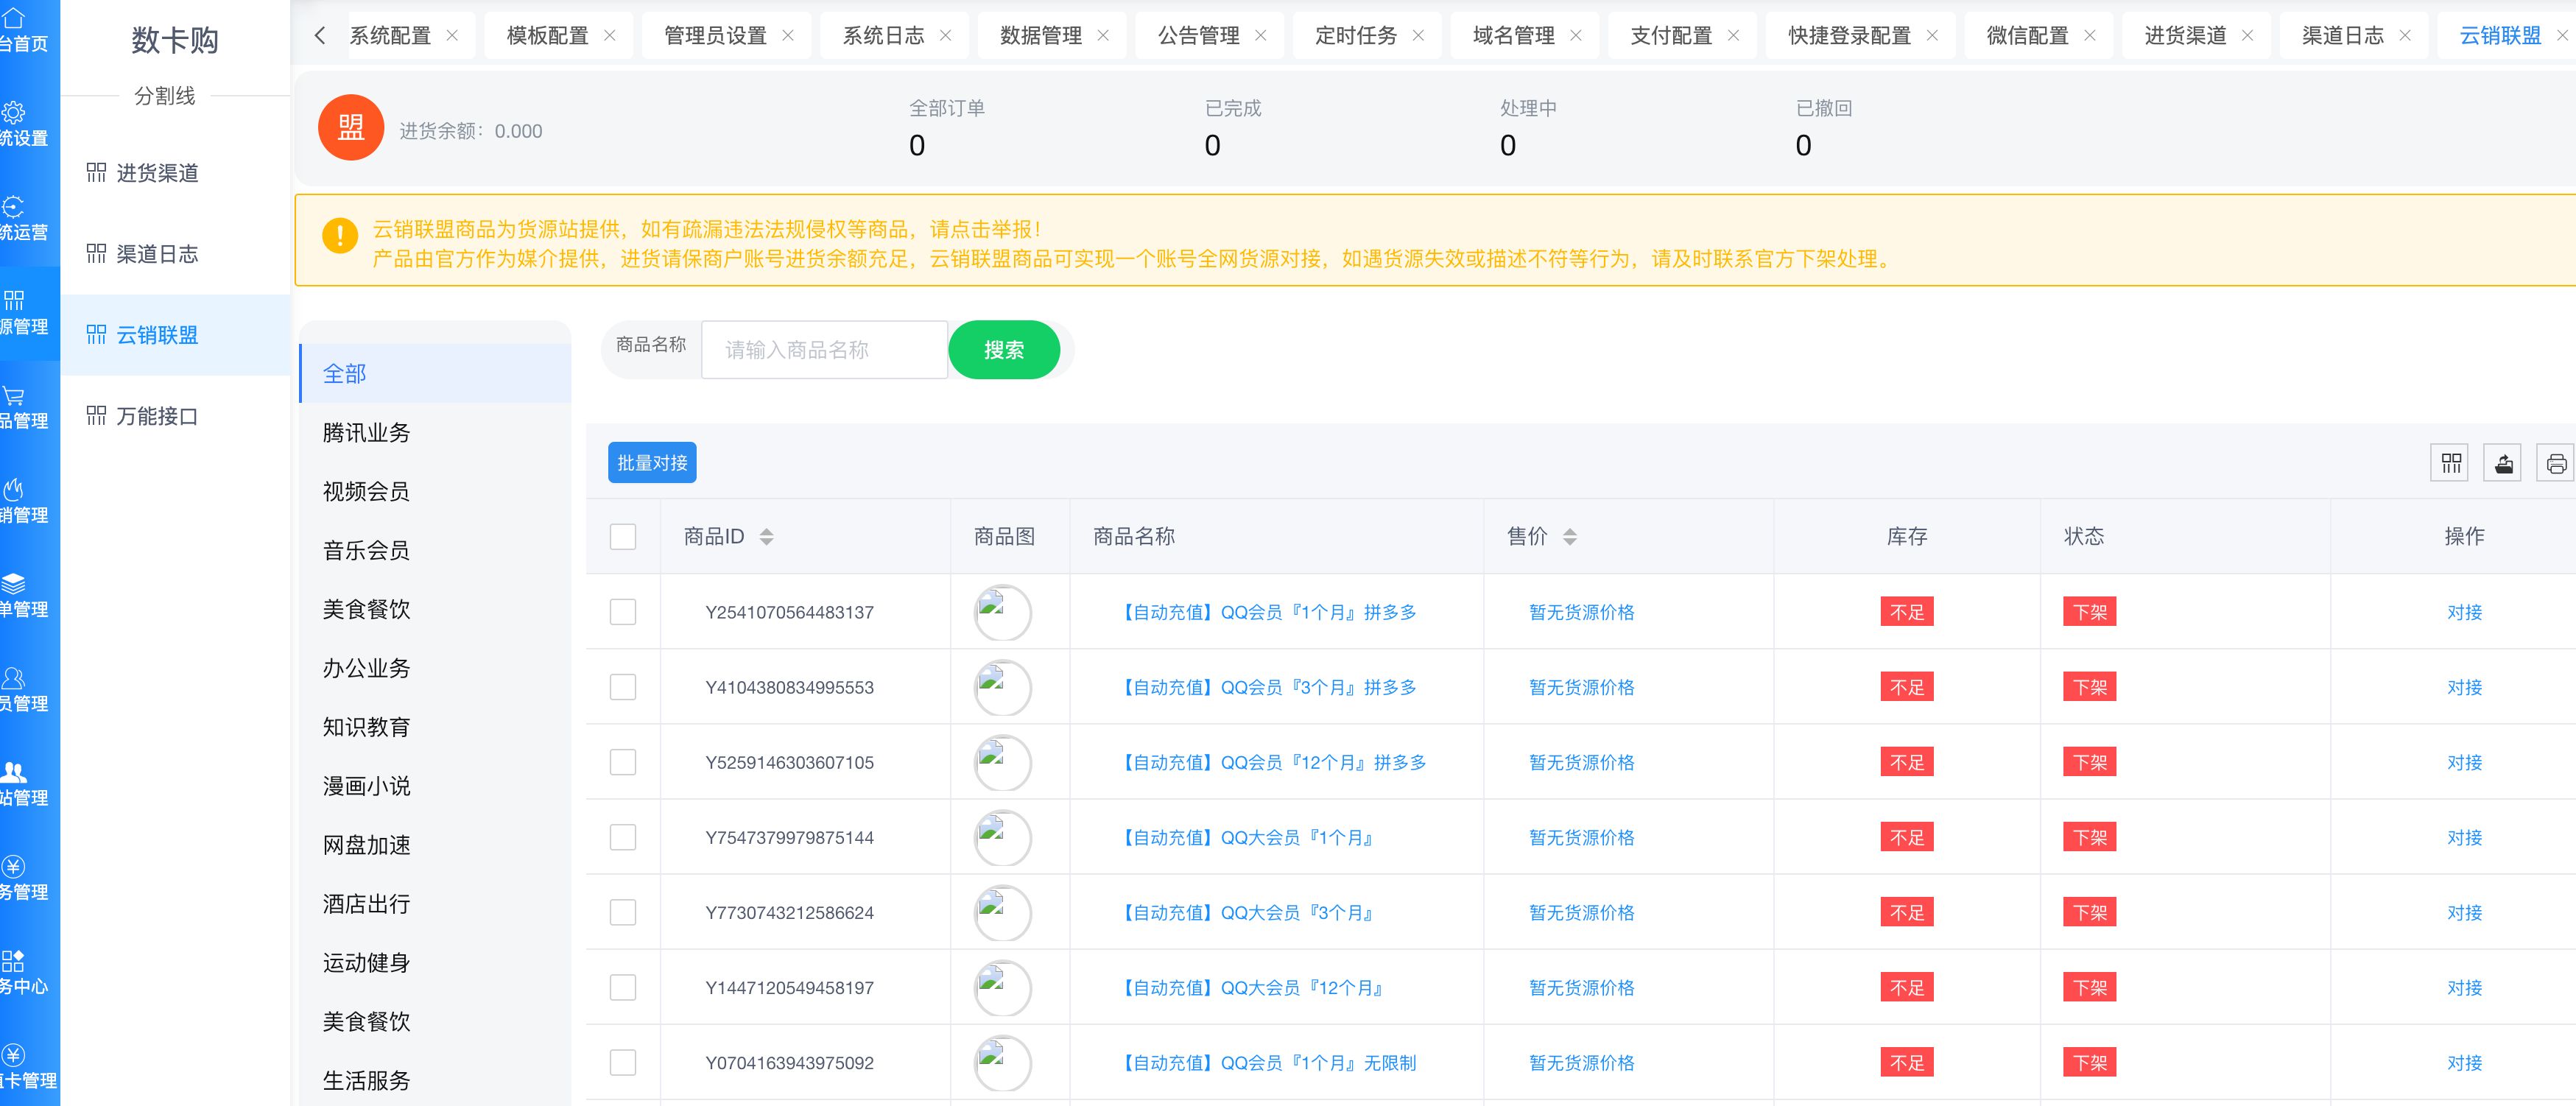Filter by category 音乐会员

[x=435, y=550]
